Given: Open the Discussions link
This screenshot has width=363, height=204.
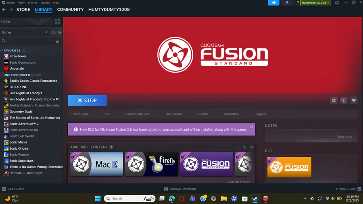Looking at the screenshot, I should pyautogui.click(x=174, y=114).
